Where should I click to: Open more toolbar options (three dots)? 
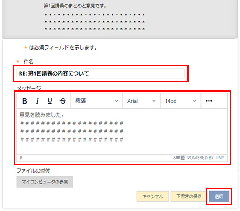[209, 101]
